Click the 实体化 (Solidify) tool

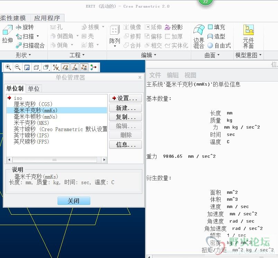(x=177, y=46)
